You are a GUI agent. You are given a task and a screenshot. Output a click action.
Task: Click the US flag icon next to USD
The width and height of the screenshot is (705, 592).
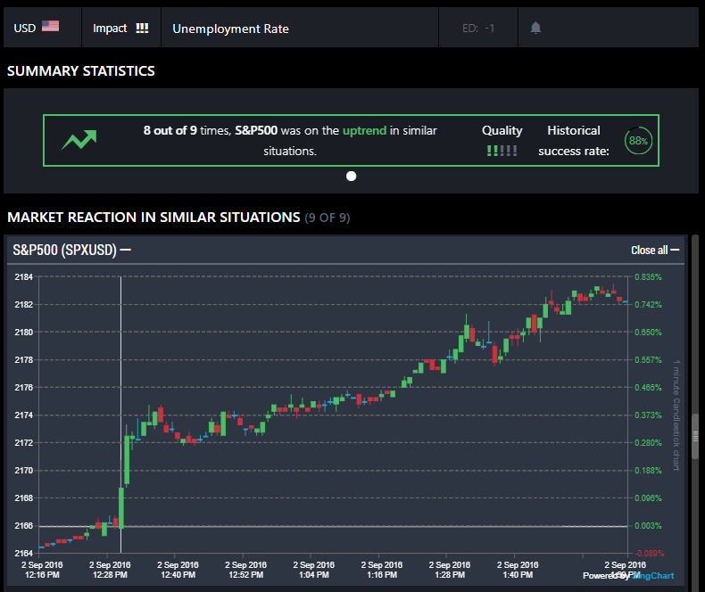(50, 27)
